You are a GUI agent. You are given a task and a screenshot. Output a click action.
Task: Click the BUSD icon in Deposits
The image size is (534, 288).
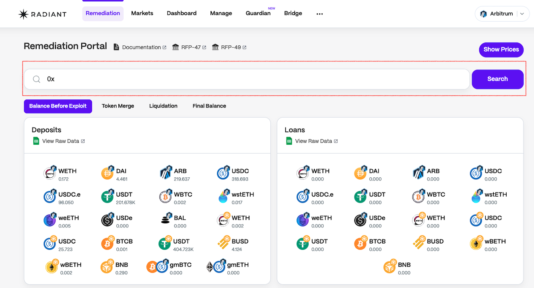pos(223,243)
